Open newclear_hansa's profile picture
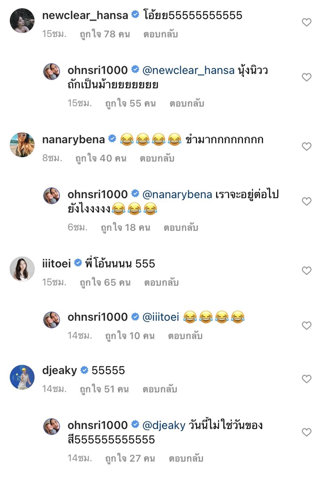 (22, 21)
